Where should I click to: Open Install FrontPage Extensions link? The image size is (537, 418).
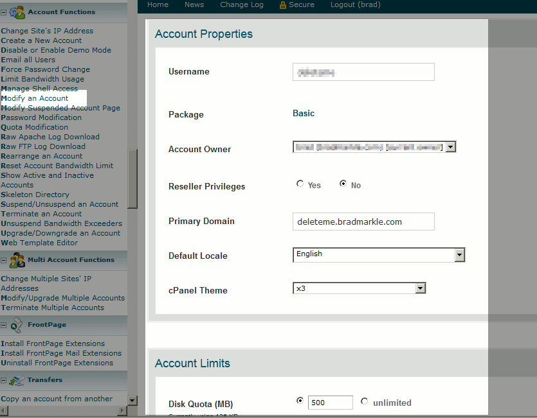point(53,344)
